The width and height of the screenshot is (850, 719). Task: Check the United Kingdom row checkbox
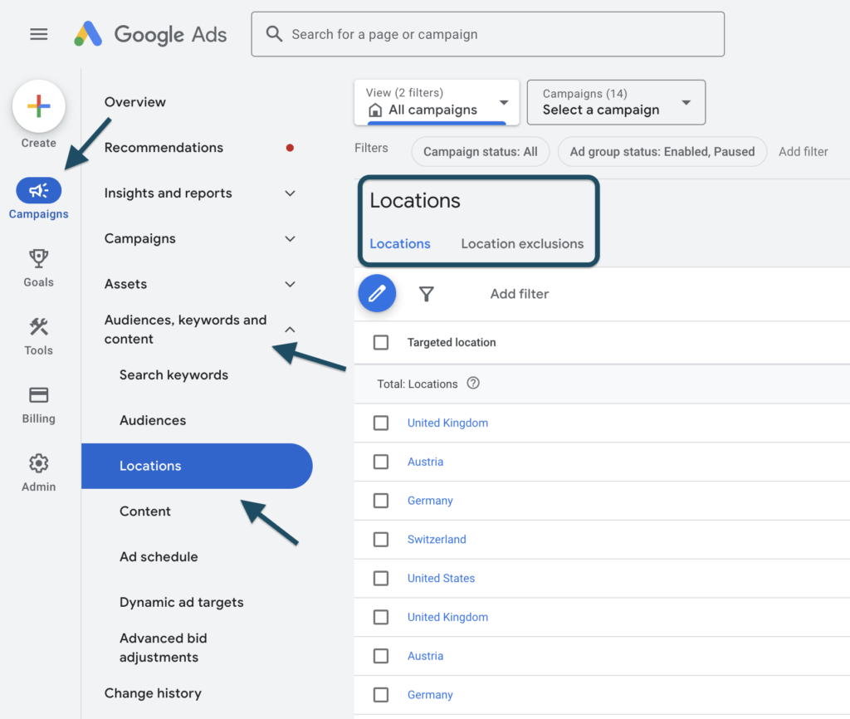coord(381,423)
